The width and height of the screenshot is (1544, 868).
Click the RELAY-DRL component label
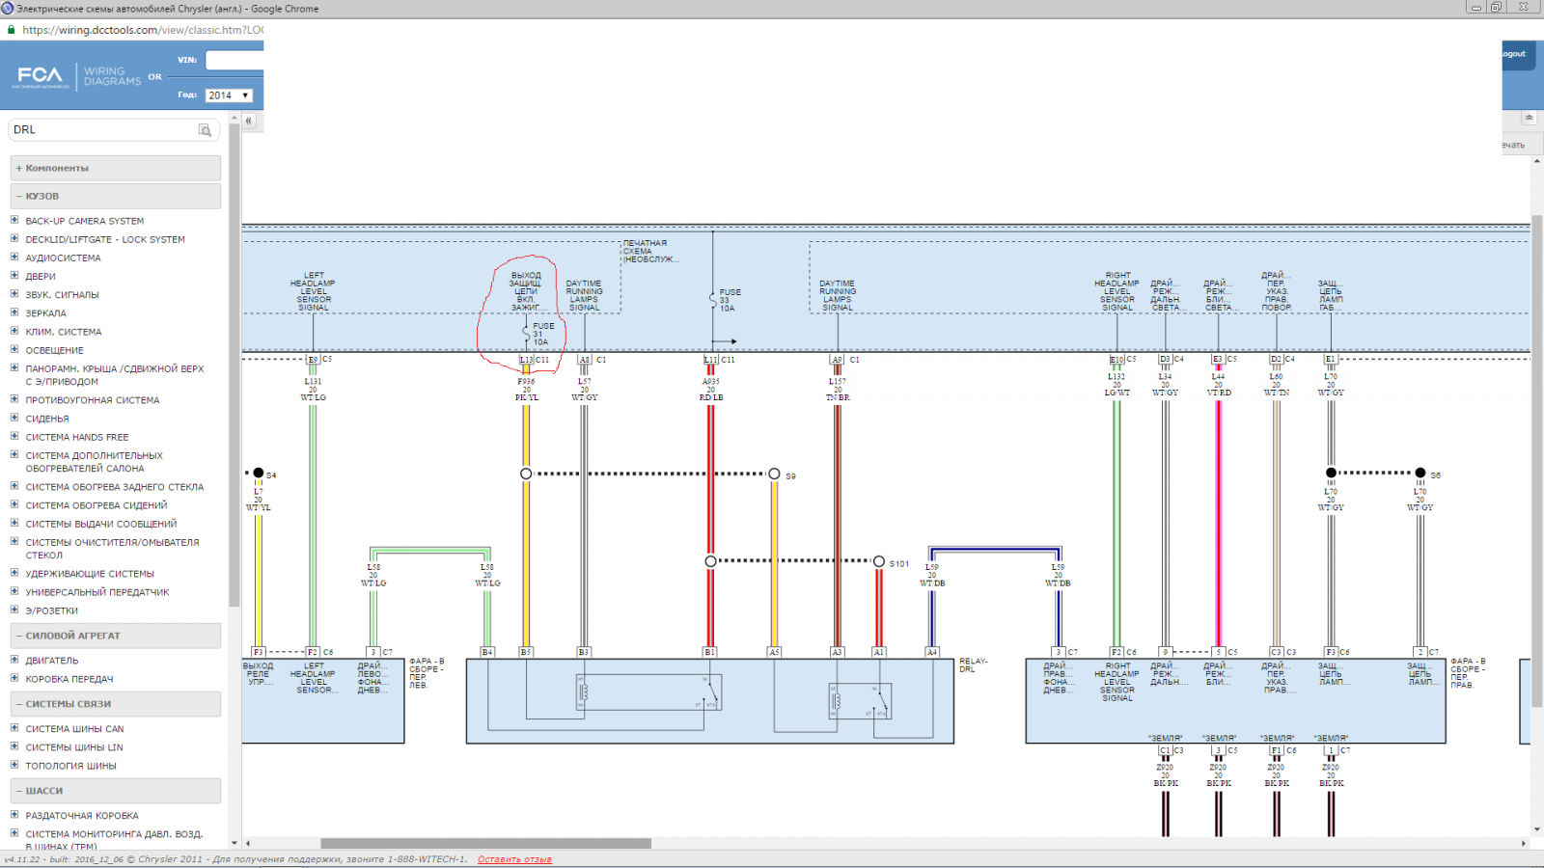tap(973, 665)
